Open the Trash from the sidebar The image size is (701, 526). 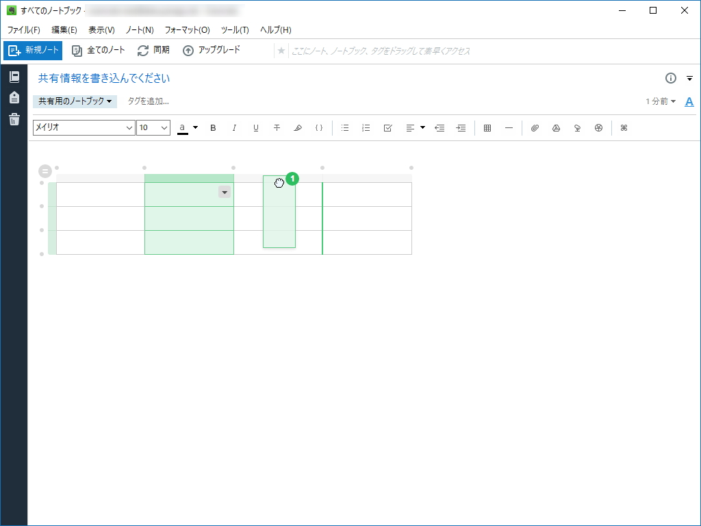[x=14, y=119]
